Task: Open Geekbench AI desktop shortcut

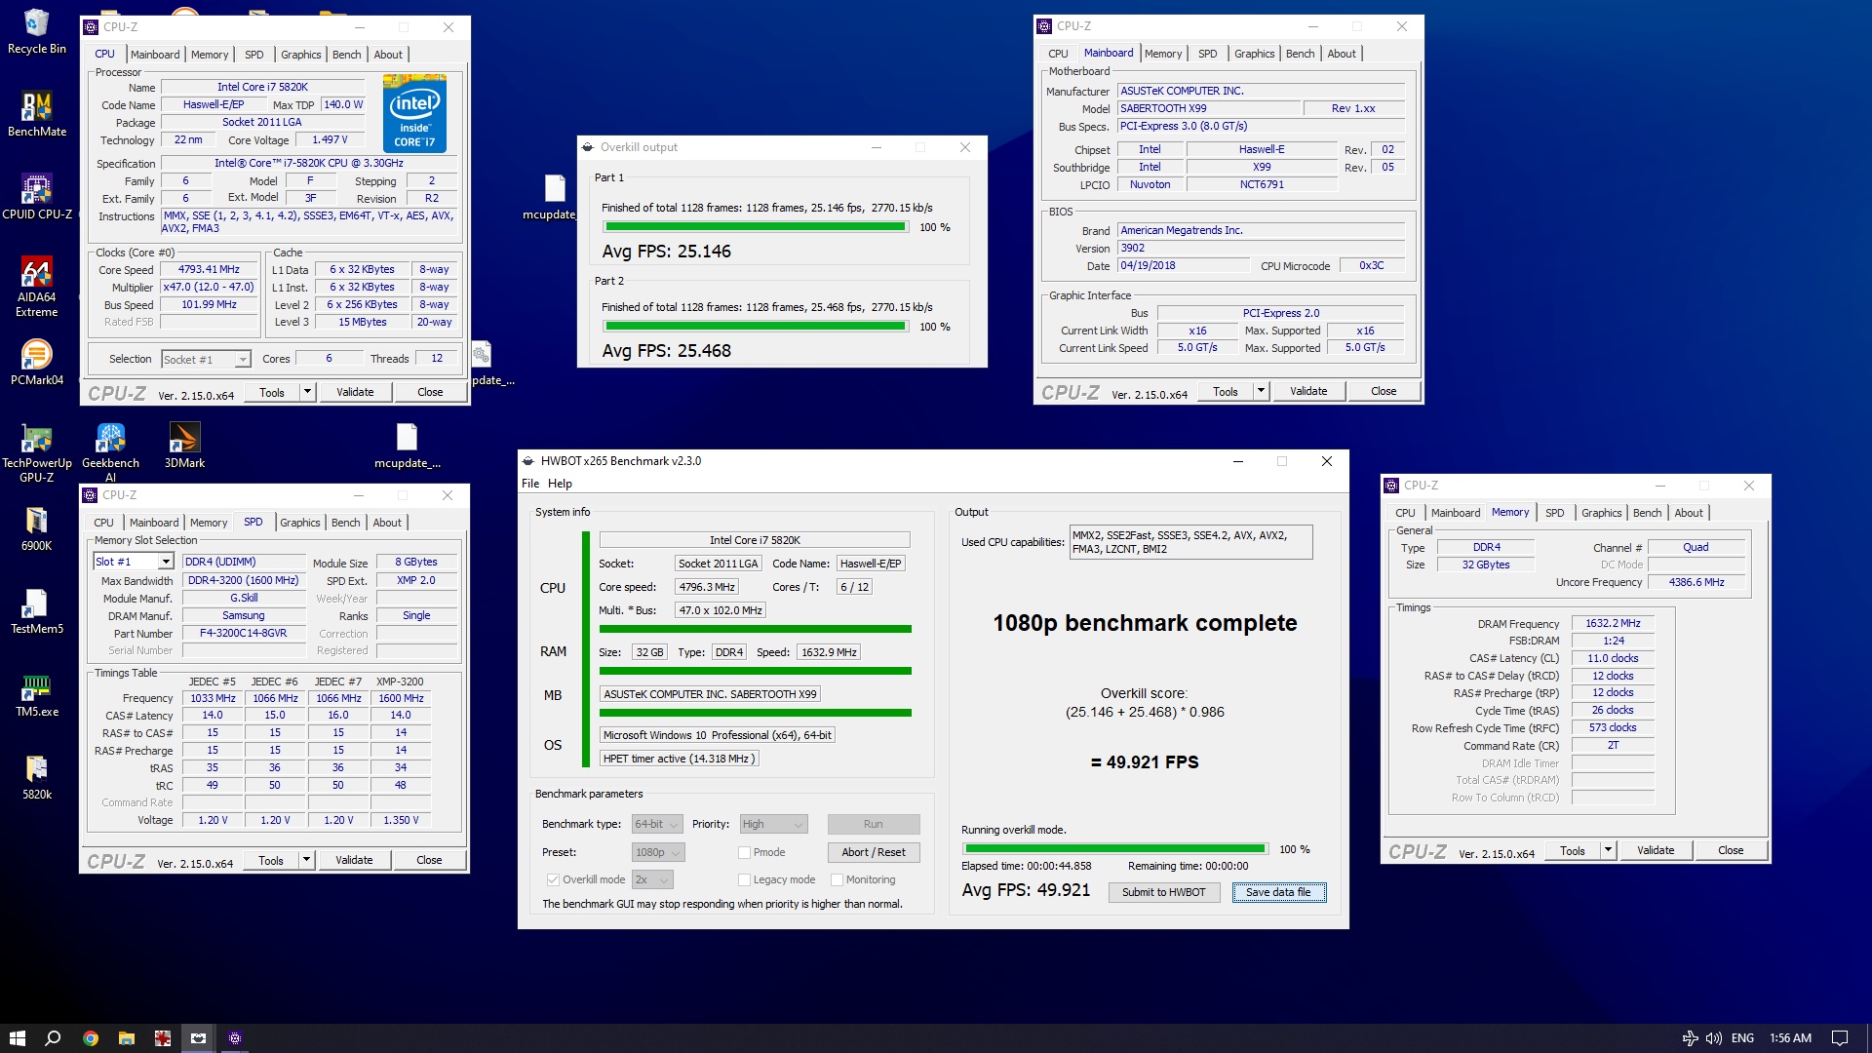Action: pos(110,453)
